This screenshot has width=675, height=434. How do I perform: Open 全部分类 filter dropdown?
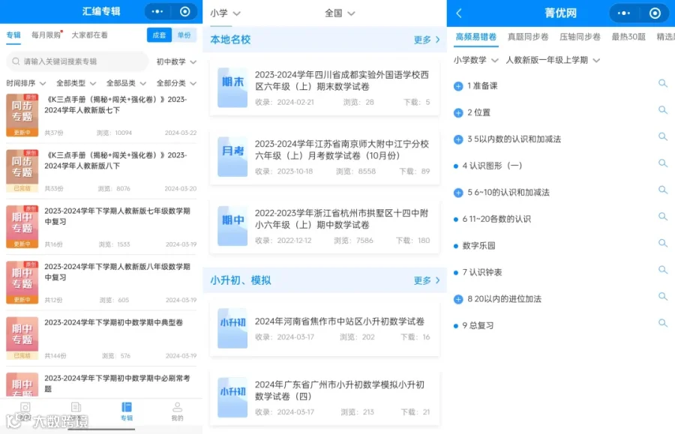pyautogui.click(x=176, y=83)
